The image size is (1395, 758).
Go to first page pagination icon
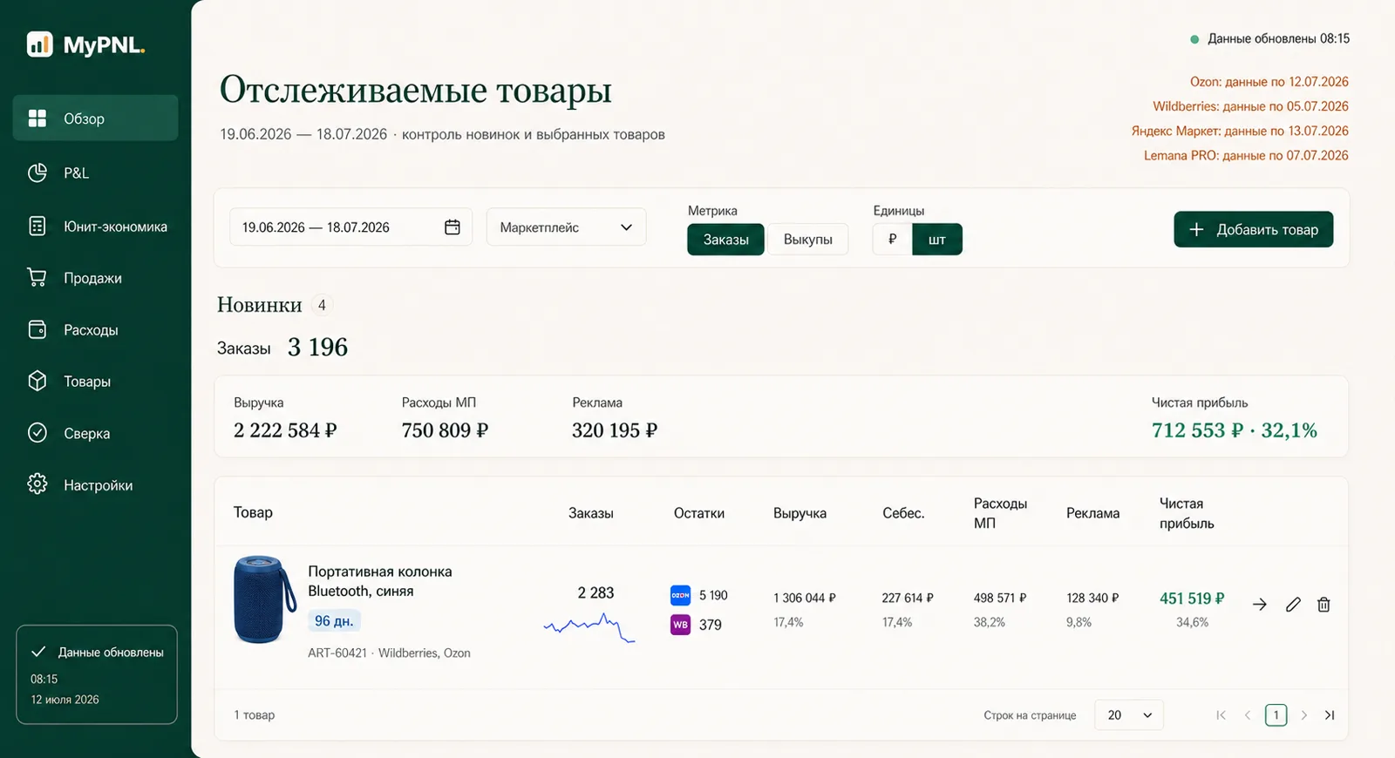tap(1221, 714)
